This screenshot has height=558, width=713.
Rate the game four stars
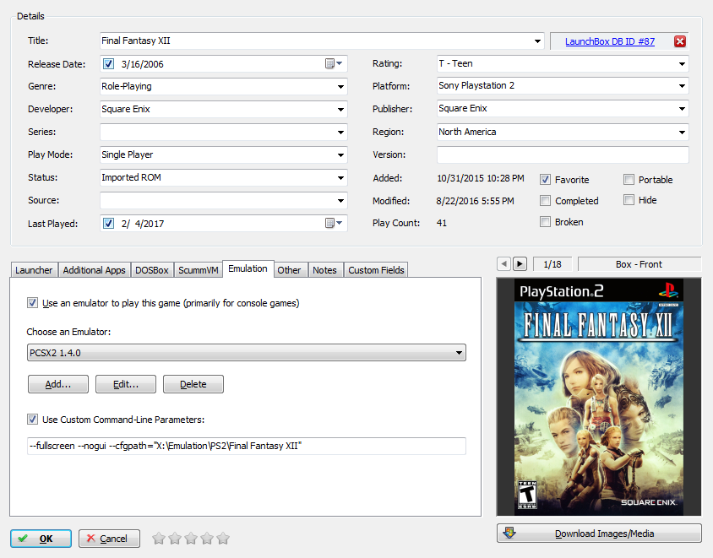click(x=207, y=539)
